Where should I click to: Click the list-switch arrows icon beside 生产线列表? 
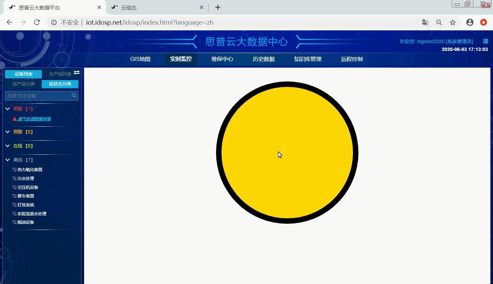pyautogui.click(x=77, y=73)
